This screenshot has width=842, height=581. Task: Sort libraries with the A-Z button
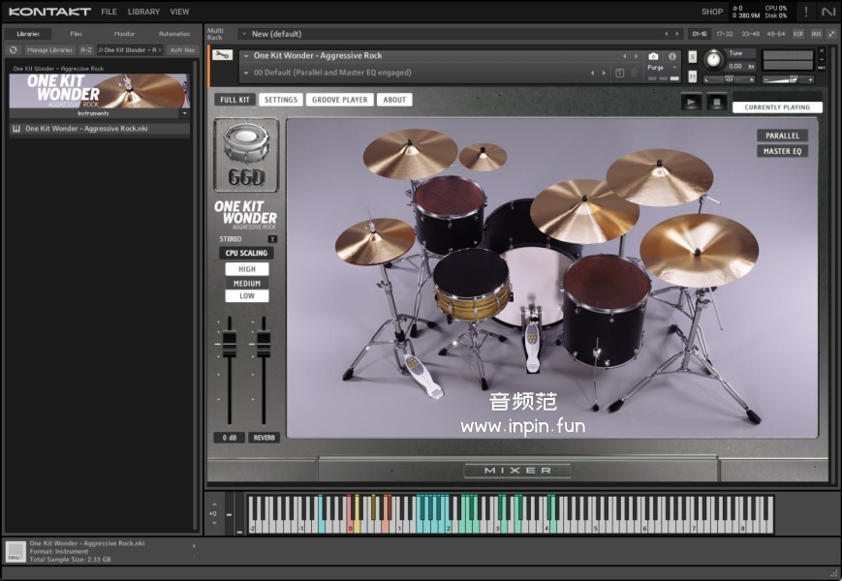[x=86, y=50]
